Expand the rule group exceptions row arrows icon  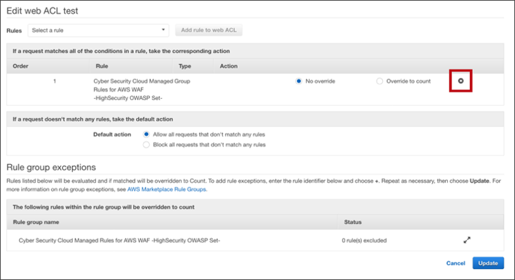(x=467, y=240)
